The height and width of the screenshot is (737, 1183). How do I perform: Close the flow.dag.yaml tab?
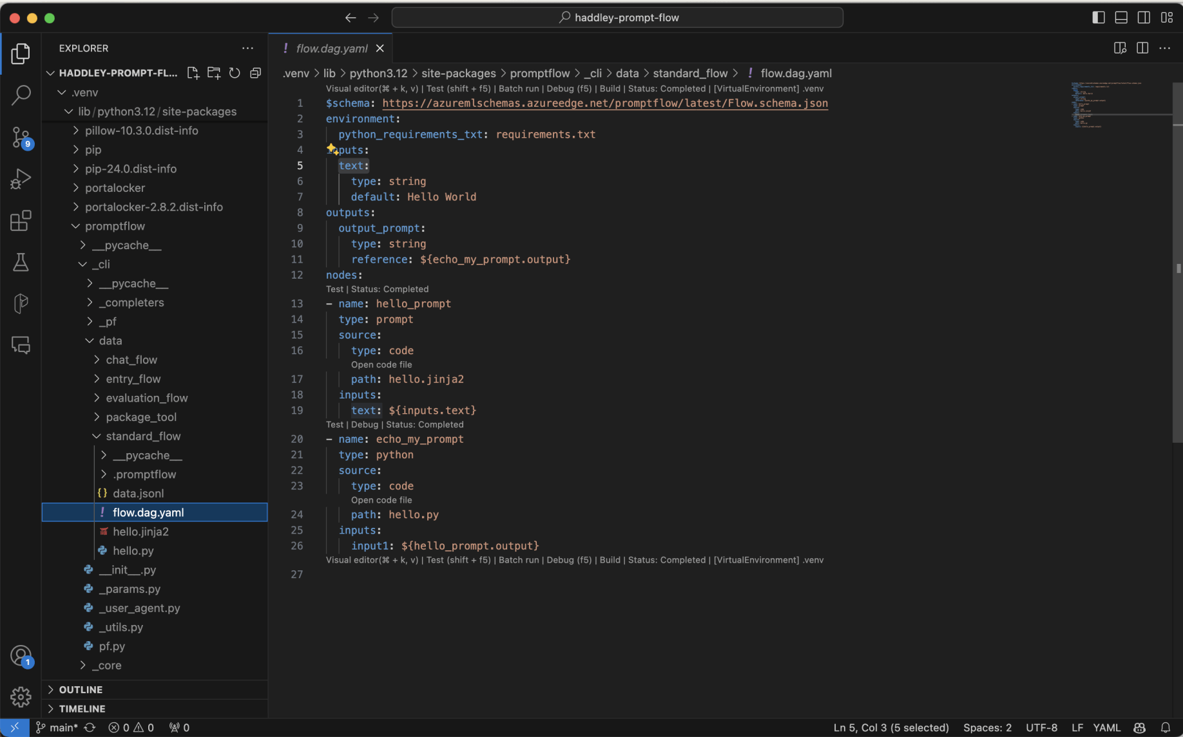click(x=380, y=48)
